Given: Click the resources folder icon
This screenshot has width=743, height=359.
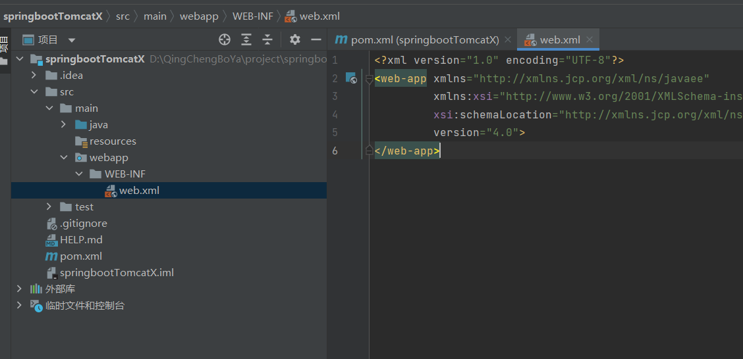Looking at the screenshot, I should point(82,141).
